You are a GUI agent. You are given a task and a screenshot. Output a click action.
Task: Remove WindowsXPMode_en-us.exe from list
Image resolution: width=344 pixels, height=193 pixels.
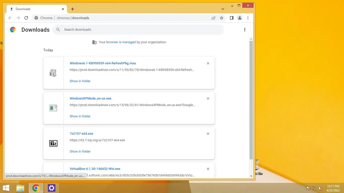[208, 99]
